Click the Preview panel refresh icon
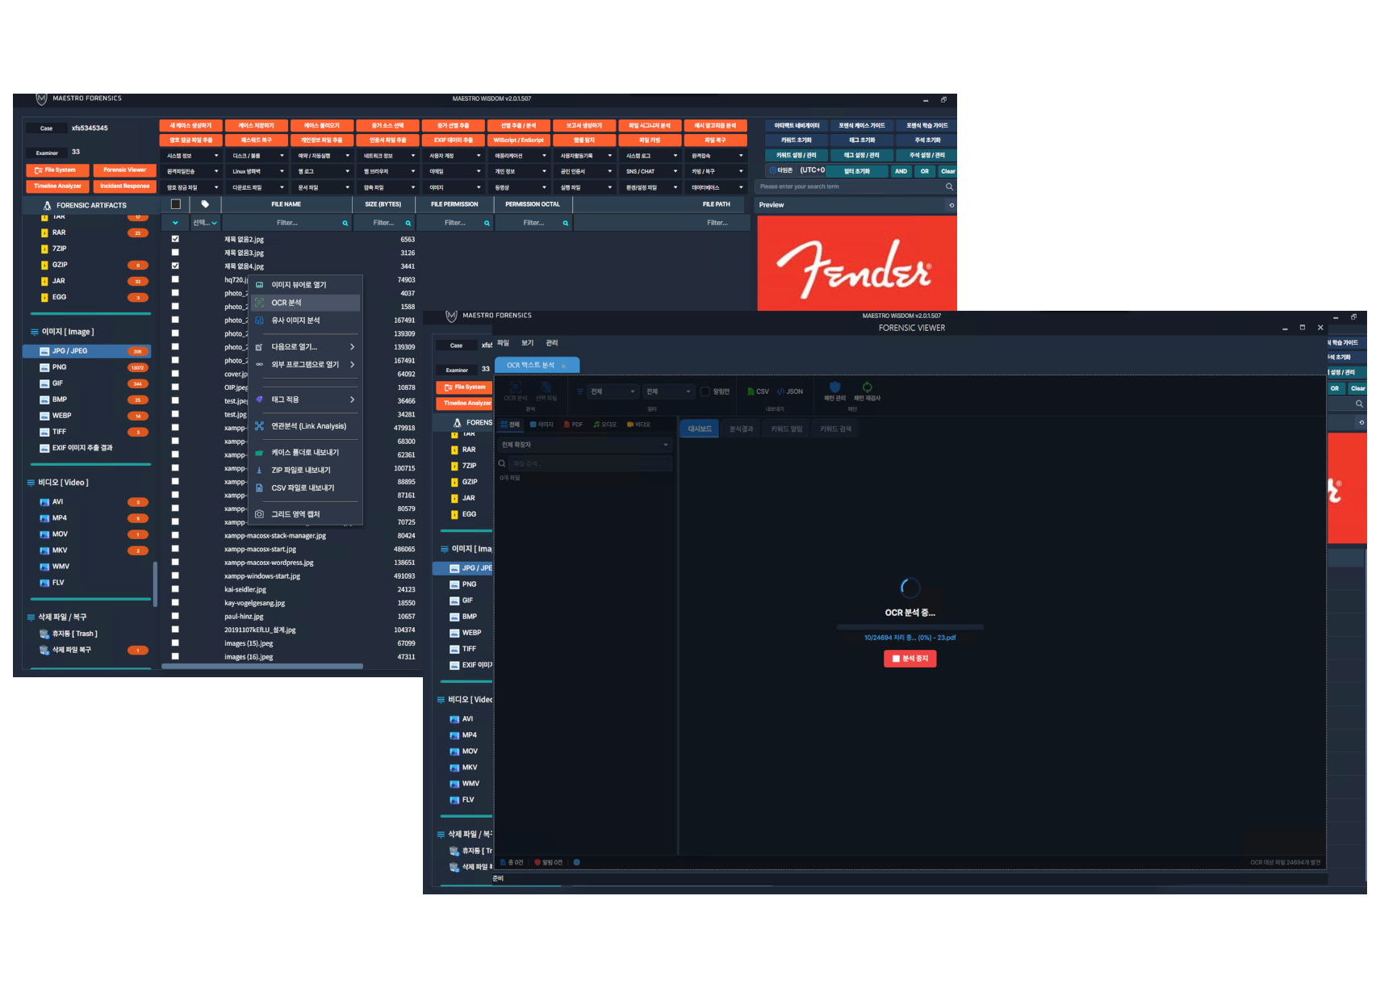1380x988 pixels. [x=951, y=205]
